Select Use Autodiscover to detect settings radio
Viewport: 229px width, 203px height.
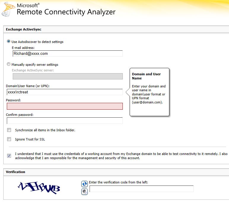point(9,41)
